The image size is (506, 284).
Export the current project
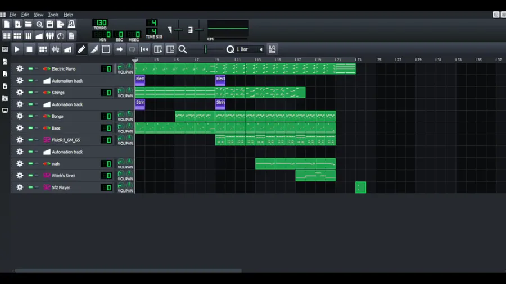[61, 24]
